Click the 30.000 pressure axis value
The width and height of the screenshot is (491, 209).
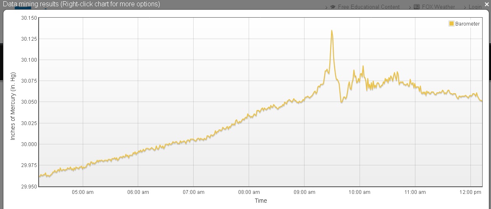[29, 144]
